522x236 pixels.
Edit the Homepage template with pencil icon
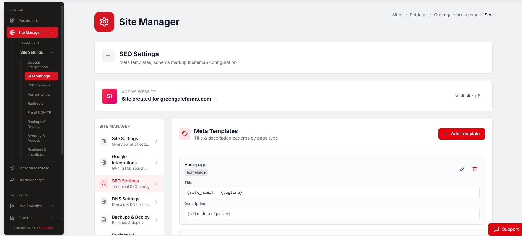point(462,169)
